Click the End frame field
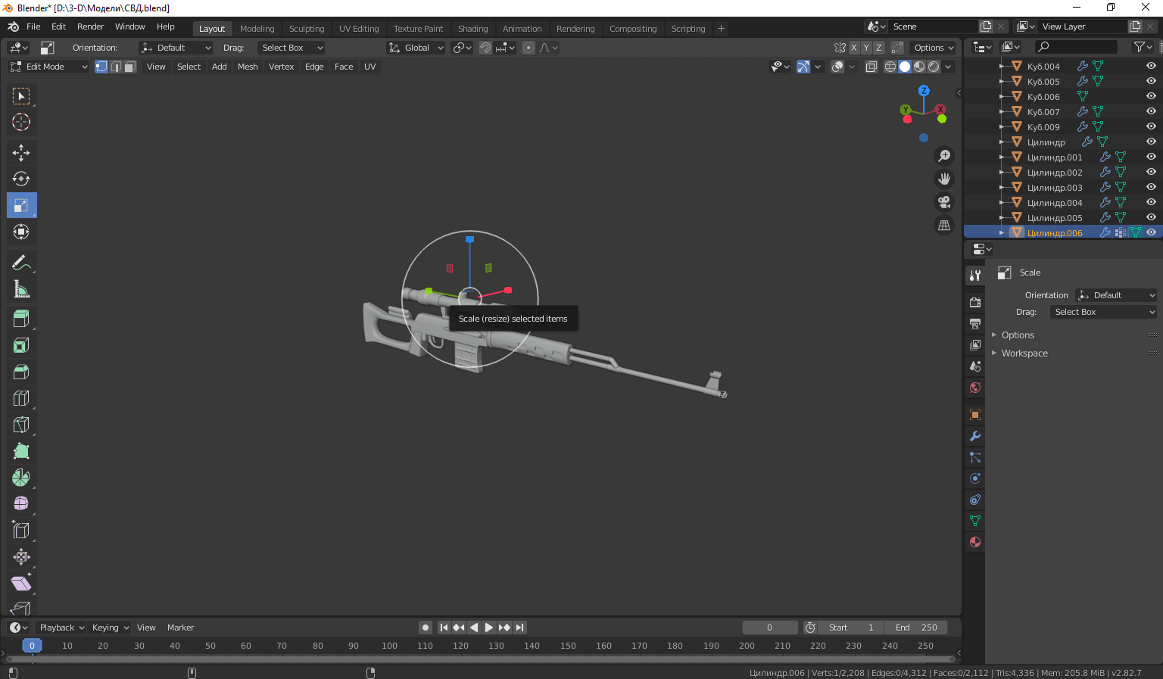The width and height of the screenshot is (1163, 679). point(916,628)
